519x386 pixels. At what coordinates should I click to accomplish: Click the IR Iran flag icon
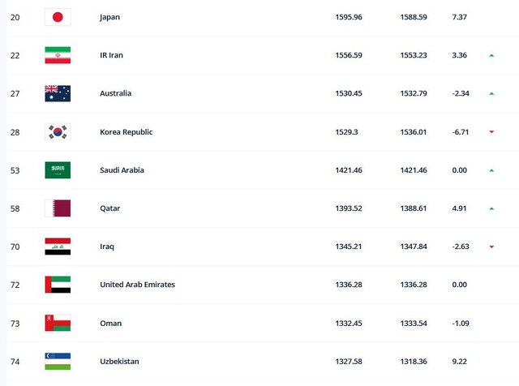[x=58, y=55]
